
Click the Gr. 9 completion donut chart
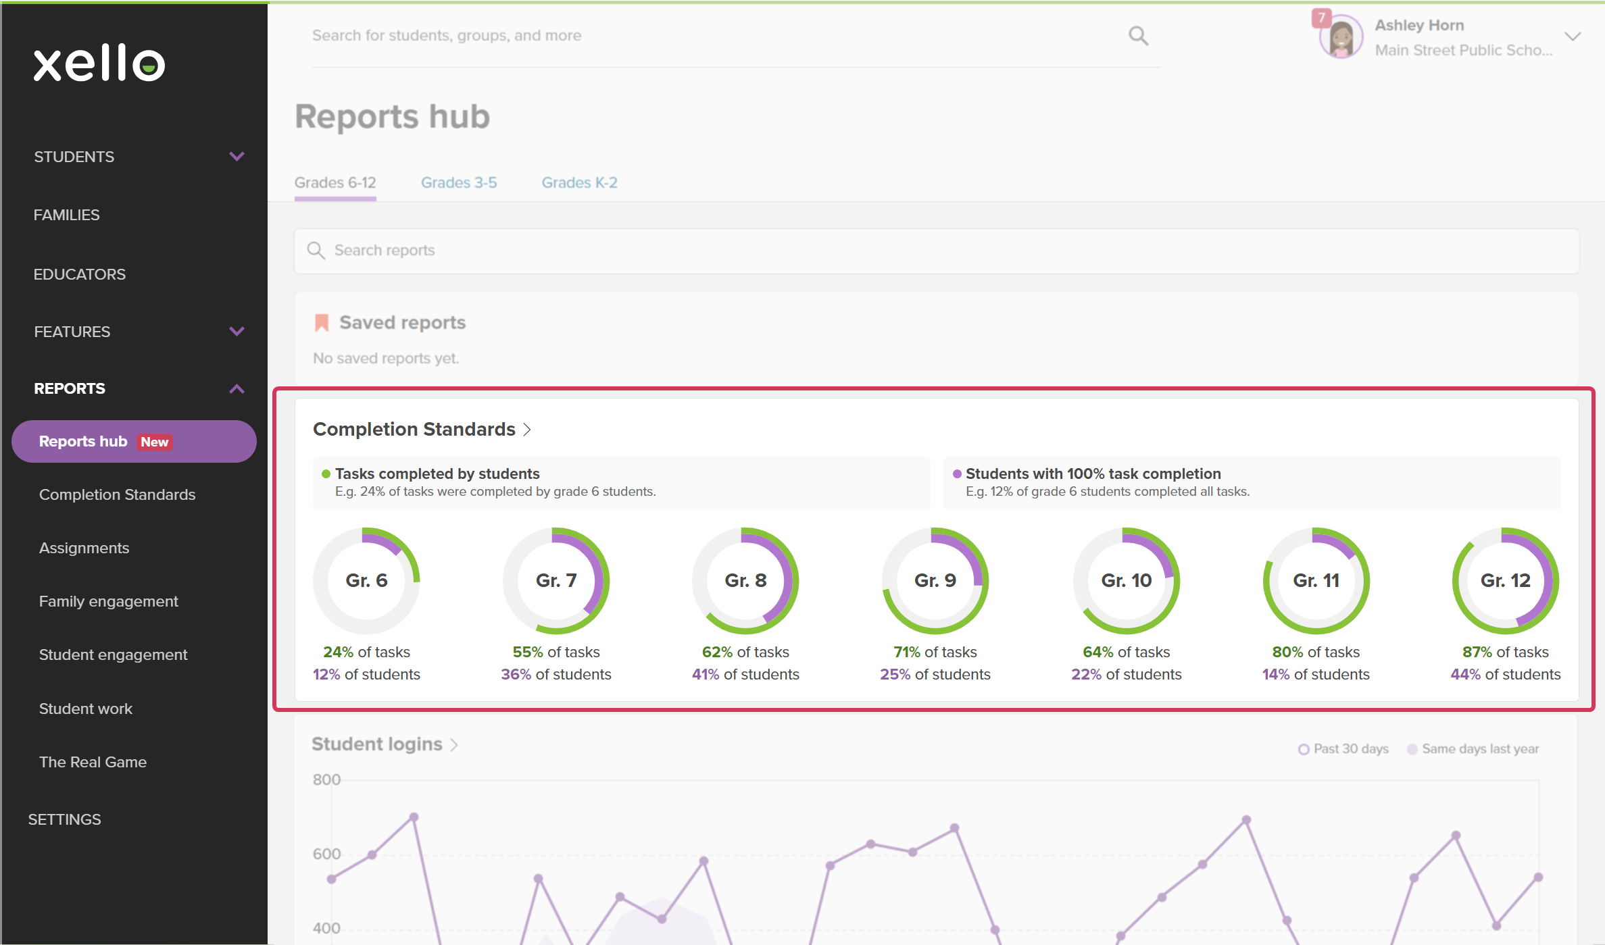pos(935,580)
